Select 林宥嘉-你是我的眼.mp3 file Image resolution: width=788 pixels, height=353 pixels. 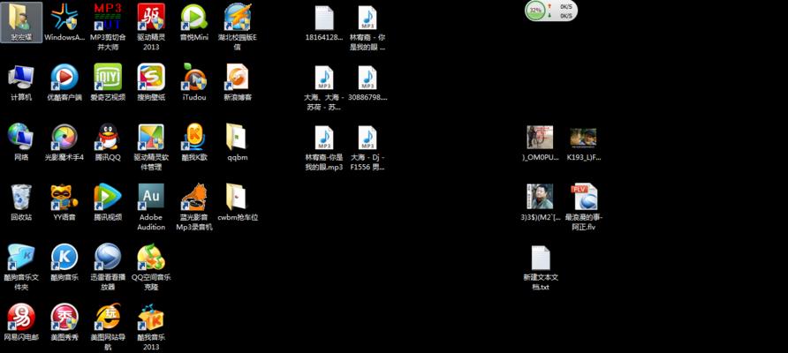pyautogui.click(x=324, y=147)
